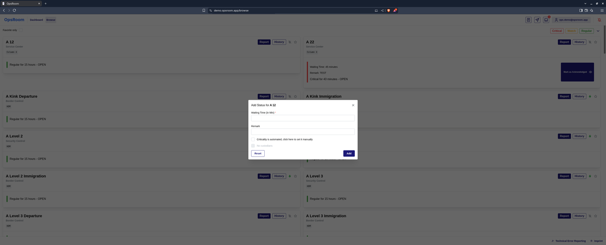The width and height of the screenshot is (606, 245).
Task: Click Report on the A Level 3 card
Action: tap(565, 176)
